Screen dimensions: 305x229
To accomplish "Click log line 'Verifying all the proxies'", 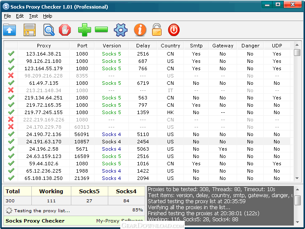I will pos(189,207).
